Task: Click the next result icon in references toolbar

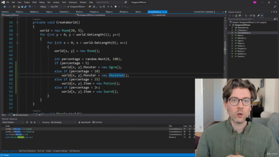Action: click(x=34, y=122)
